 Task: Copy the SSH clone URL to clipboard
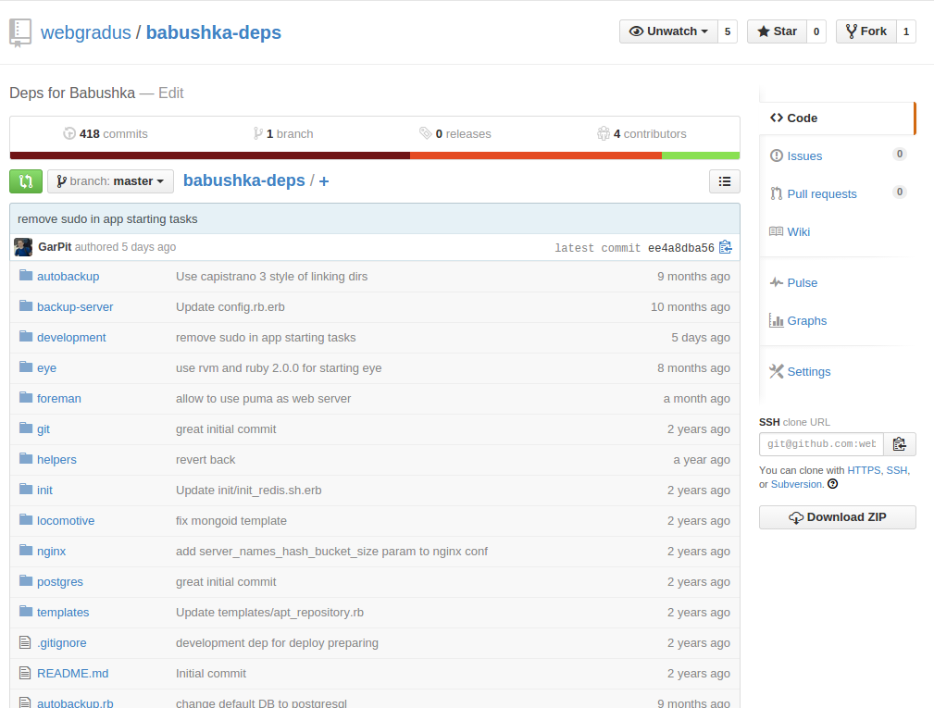coord(900,444)
